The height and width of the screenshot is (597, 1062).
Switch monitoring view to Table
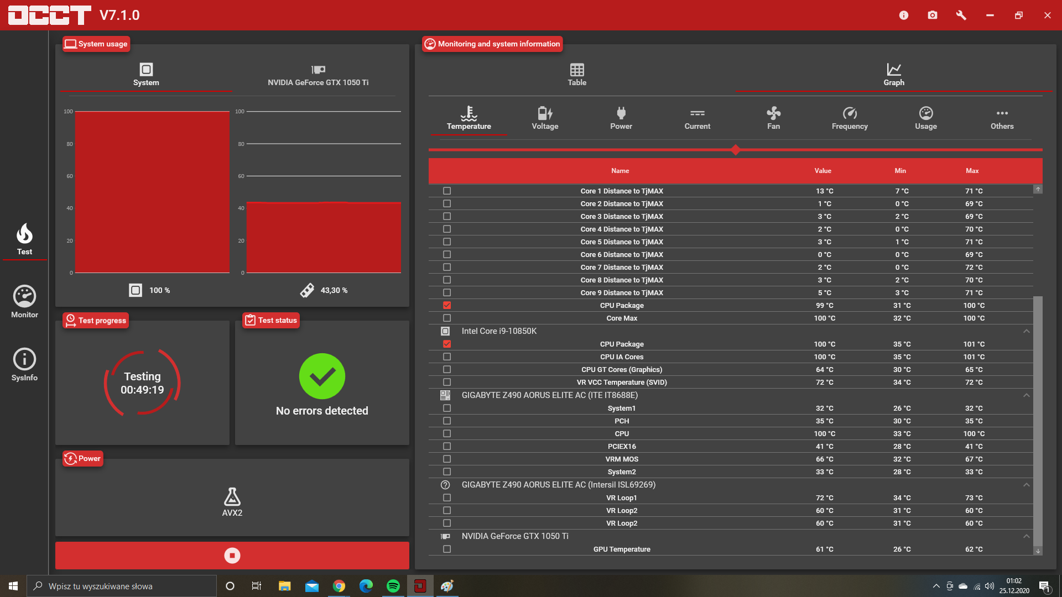click(x=577, y=75)
